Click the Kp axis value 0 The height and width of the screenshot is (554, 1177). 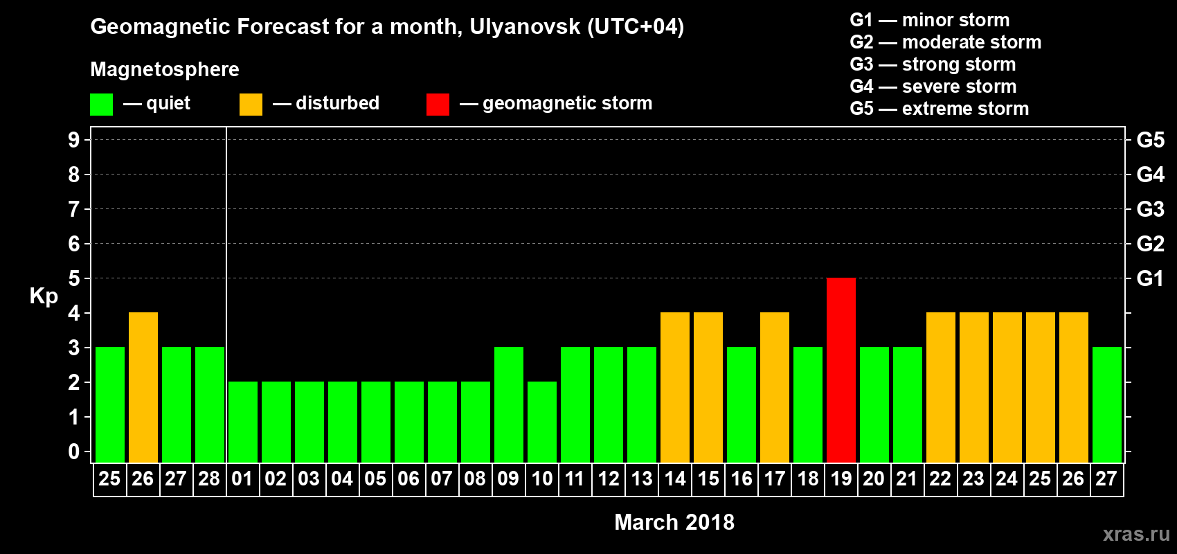tap(74, 452)
